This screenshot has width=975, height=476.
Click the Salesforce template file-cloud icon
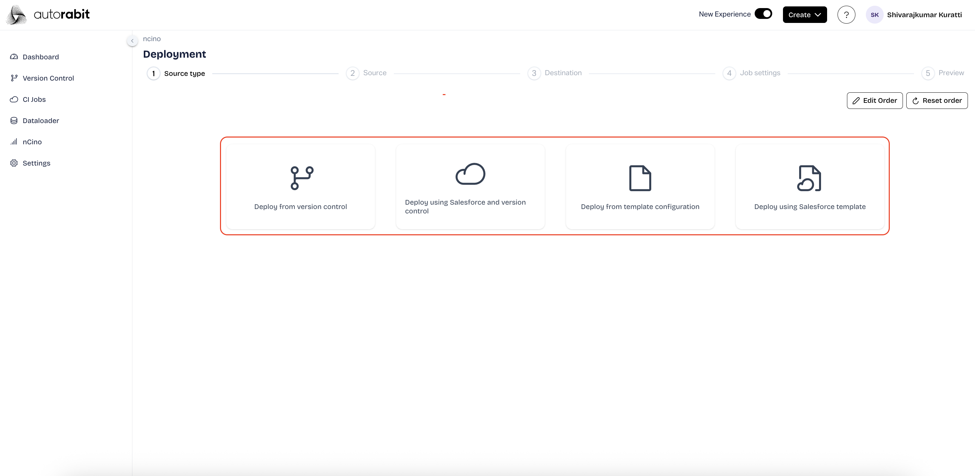(809, 178)
